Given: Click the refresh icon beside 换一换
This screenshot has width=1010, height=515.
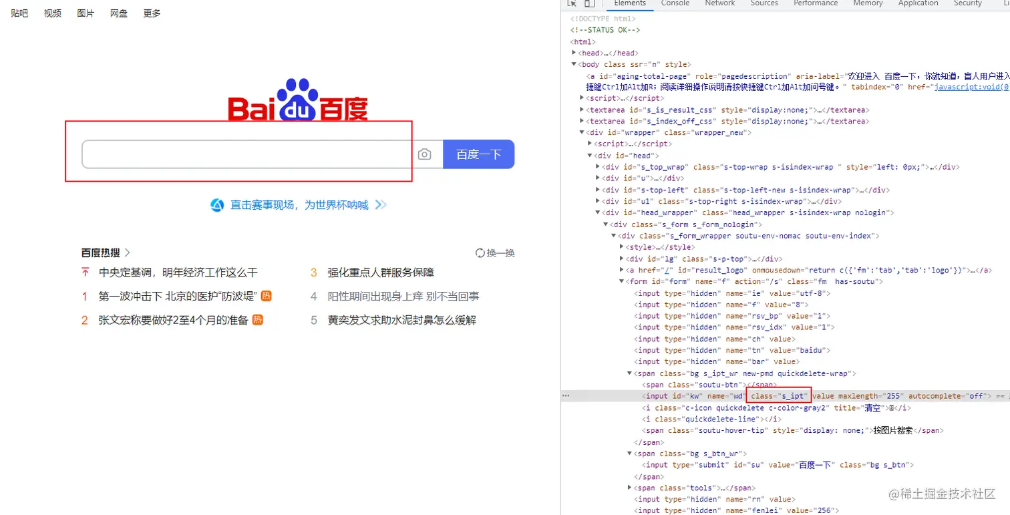Looking at the screenshot, I should click(480, 253).
